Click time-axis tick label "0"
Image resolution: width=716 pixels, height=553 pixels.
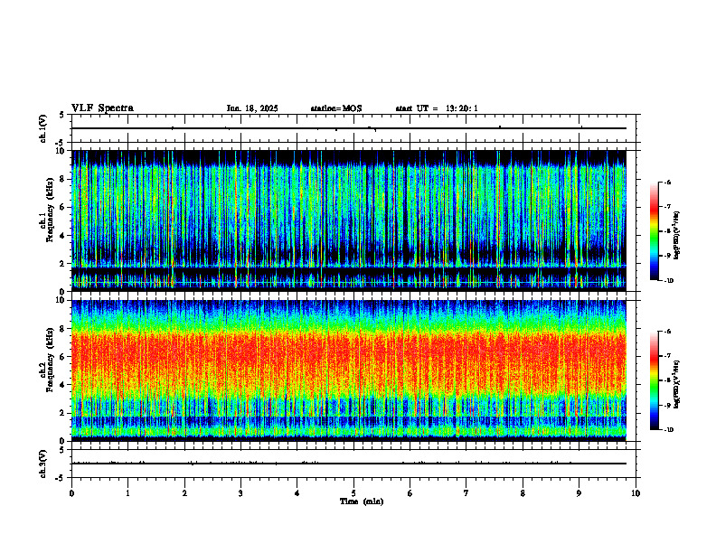pyautogui.click(x=71, y=493)
